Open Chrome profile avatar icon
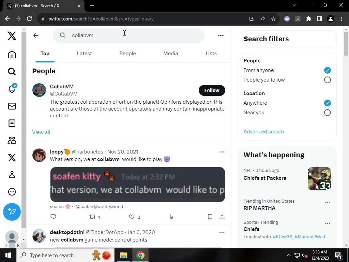The height and width of the screenshot is (262, 349). (x=331, y=19)
